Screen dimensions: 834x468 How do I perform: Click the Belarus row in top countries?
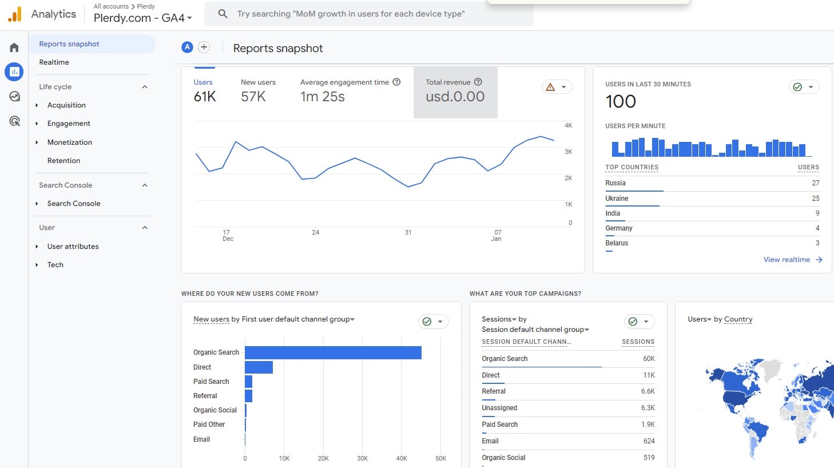pyautogui.click(x=712, y=243)
